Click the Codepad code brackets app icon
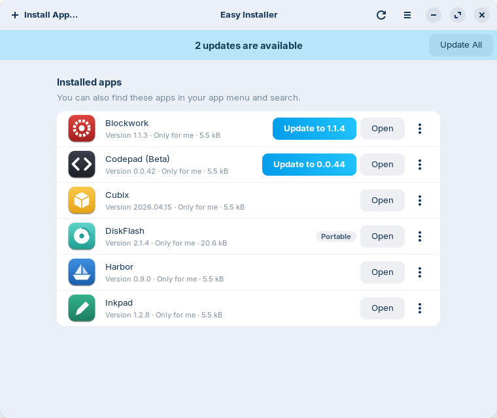The height and width of the screenshot is (418, 497). [x=82, y=165]
